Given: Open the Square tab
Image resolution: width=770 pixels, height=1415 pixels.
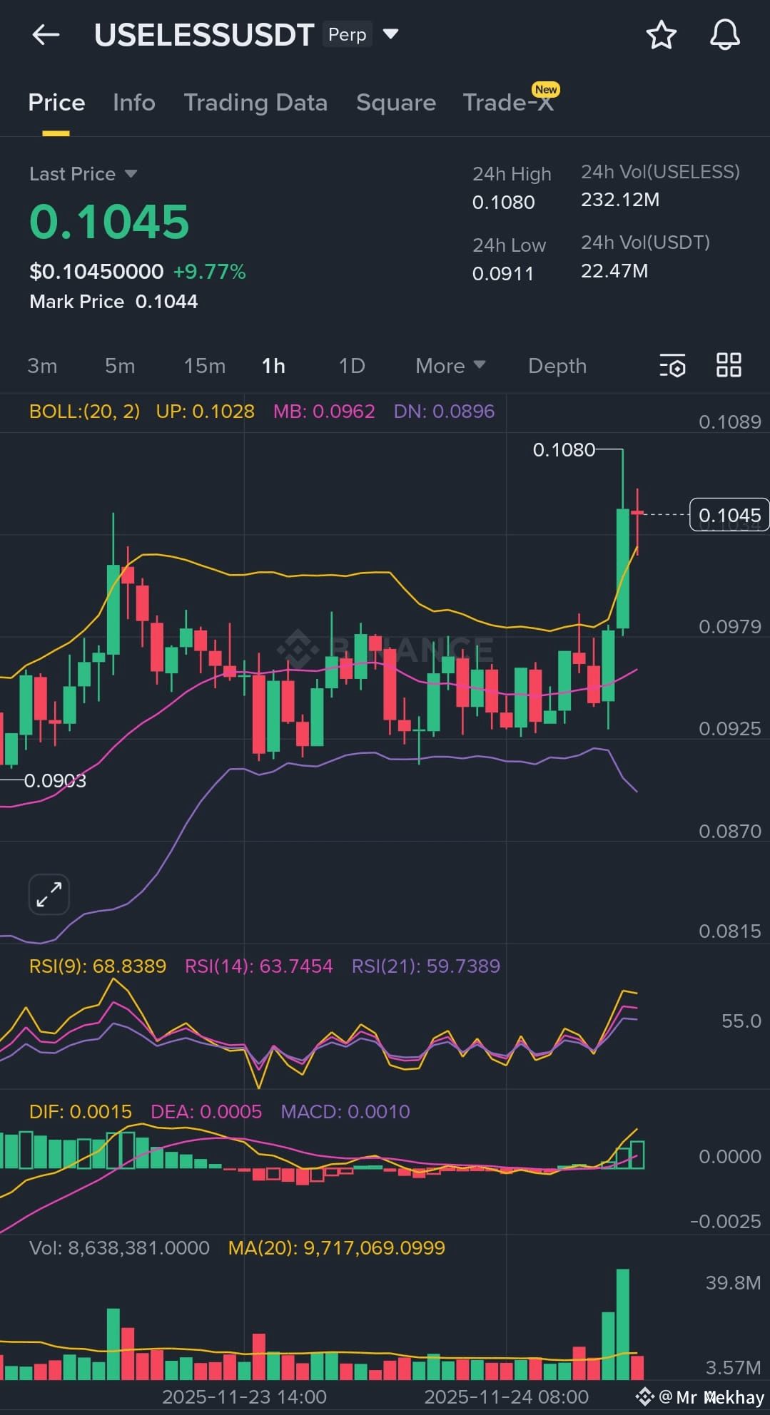Looking at the screenshot, I should coord(396,103).
